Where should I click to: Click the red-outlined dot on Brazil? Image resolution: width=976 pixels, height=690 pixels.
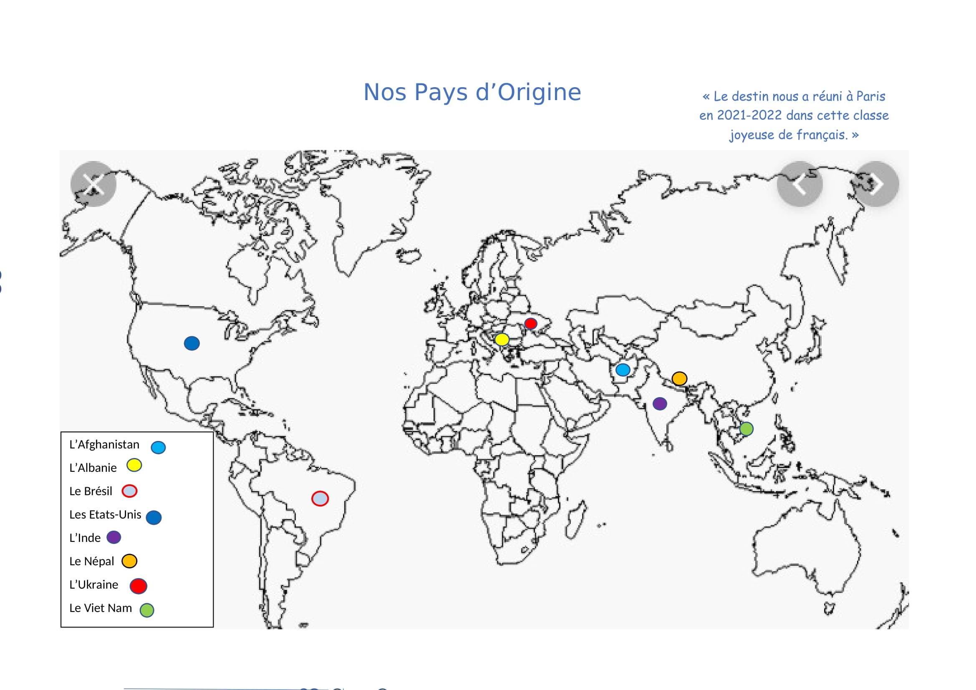(320, 499)
